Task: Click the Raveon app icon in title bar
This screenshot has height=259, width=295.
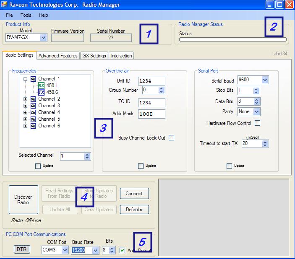Action: [x=4, y=4]
